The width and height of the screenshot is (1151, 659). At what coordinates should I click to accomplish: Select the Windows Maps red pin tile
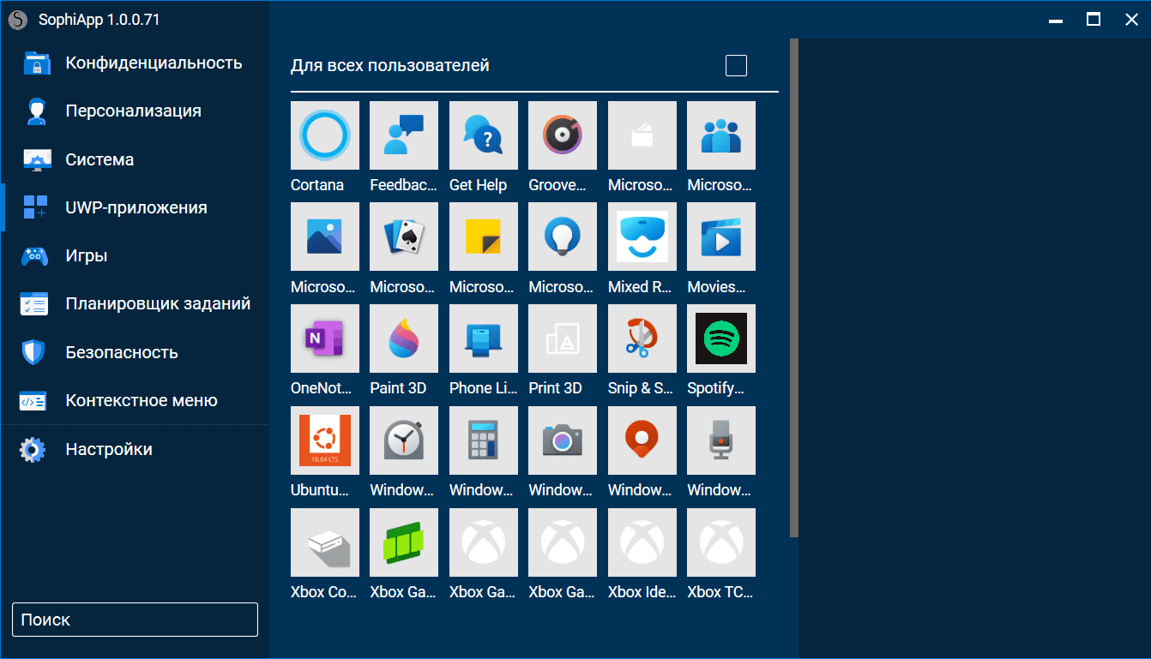642,440
